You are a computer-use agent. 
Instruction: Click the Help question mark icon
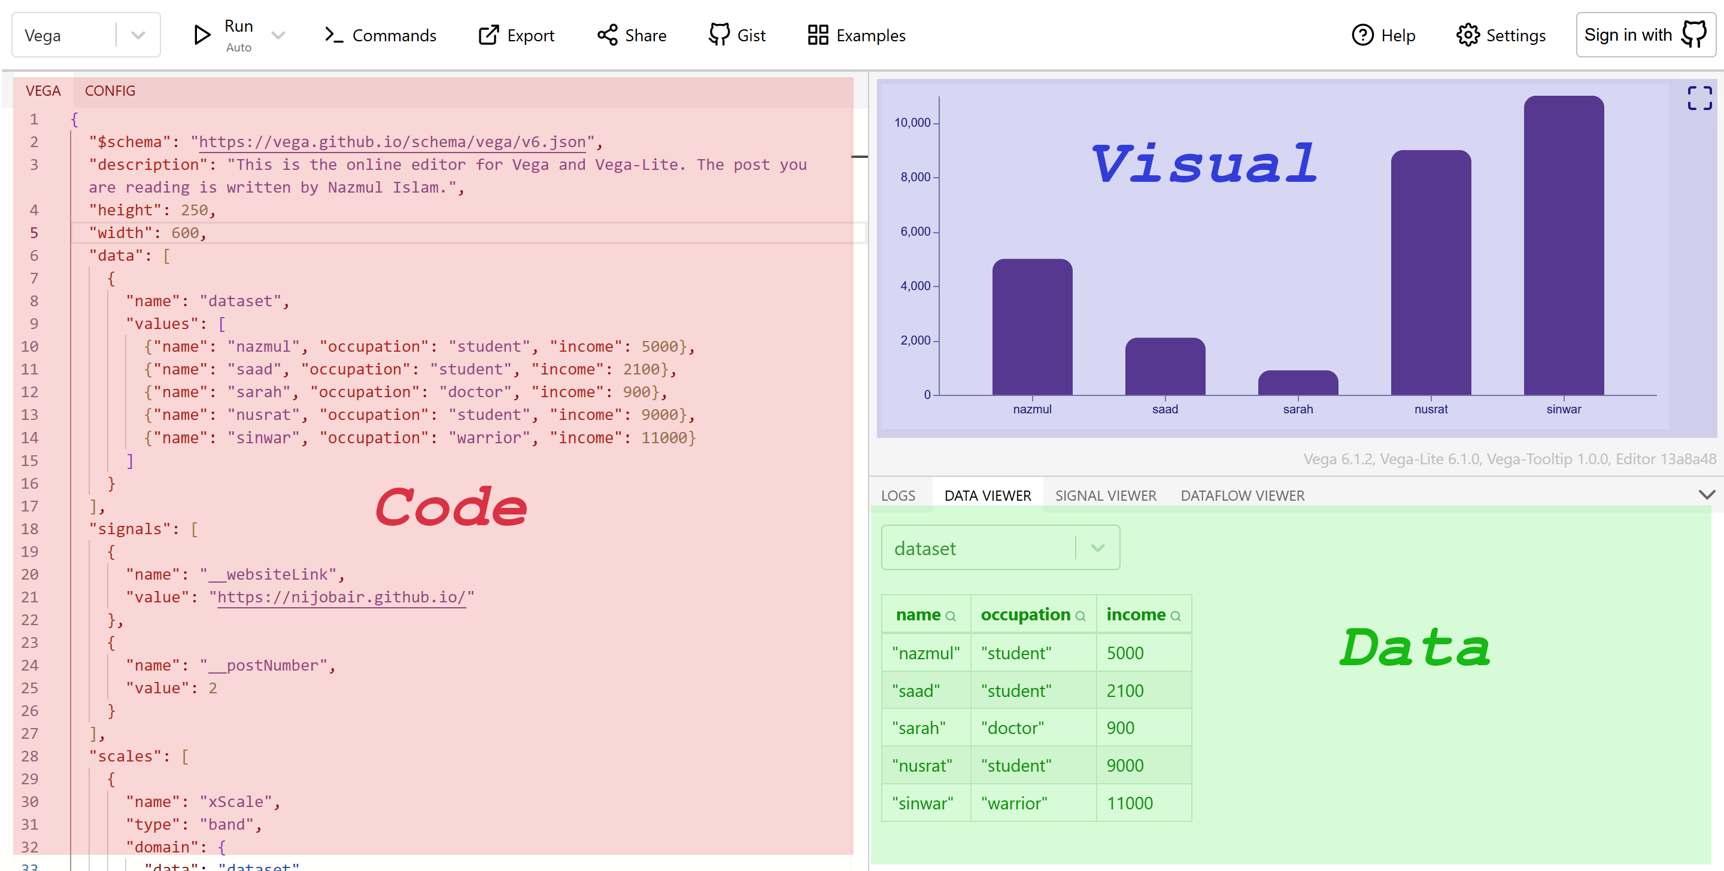click(x=1362, y=35)
